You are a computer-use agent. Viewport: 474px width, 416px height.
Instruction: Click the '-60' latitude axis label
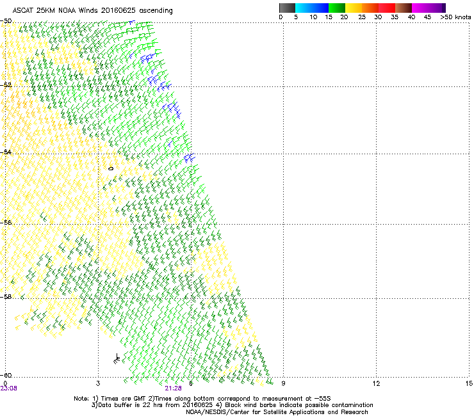(x=6, y=375)
